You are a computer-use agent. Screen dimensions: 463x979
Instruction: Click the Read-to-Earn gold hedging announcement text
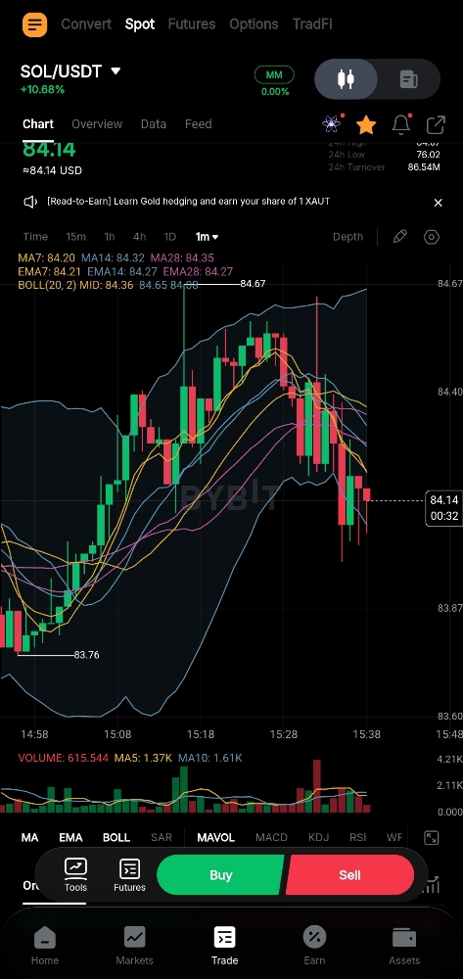click(x=189, y=202)
